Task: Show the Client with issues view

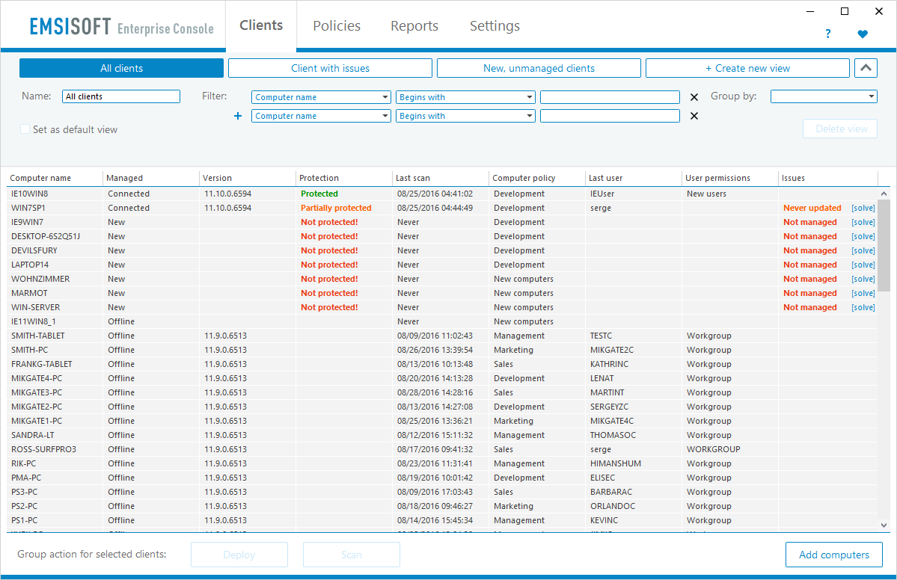Action: coord(330,68)
